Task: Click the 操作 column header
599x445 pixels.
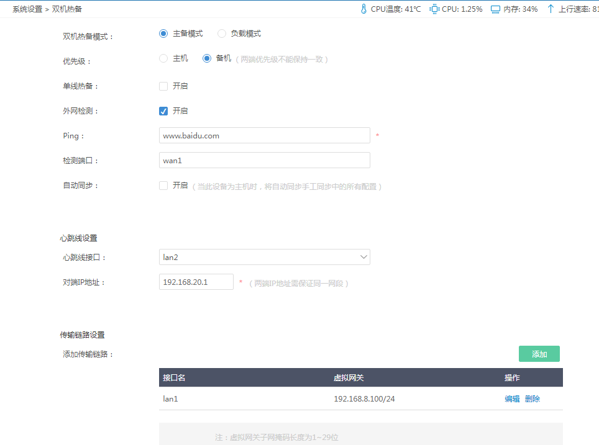Action: pyautogui.click(x=512, y=378)
